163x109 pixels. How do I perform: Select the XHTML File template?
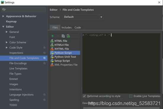point(65,49)
